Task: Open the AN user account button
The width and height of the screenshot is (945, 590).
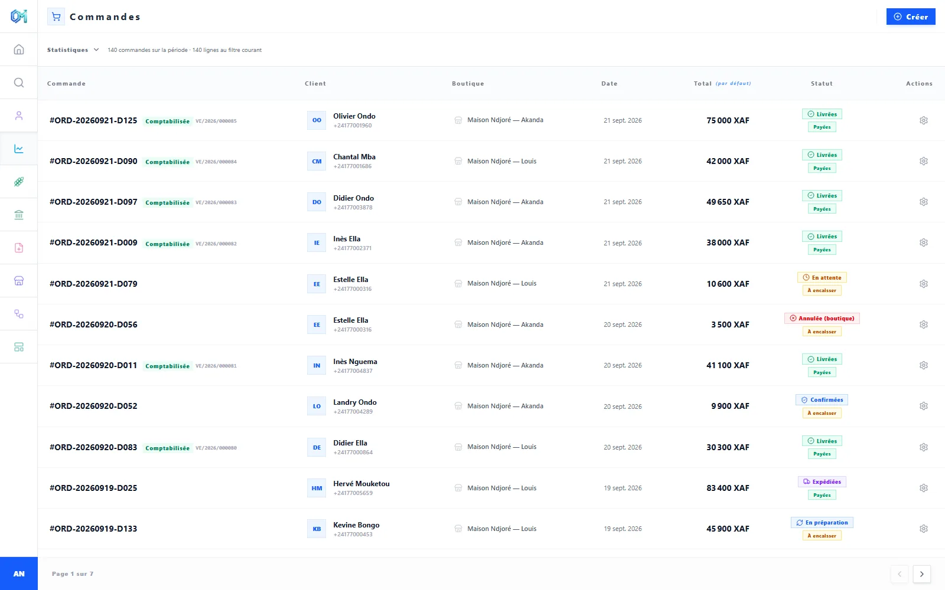Action: pyautogui.click(x=19, y=573)
